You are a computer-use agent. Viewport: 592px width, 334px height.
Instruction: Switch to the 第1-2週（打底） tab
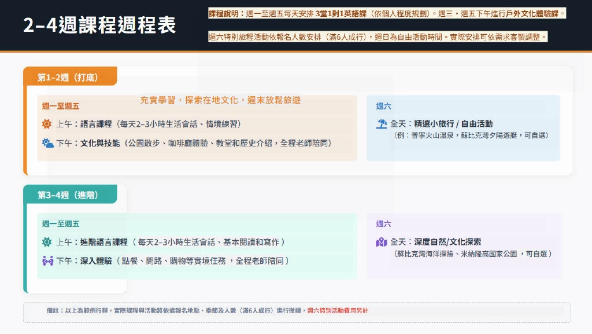pyautogui.click(x=69, y=76)
